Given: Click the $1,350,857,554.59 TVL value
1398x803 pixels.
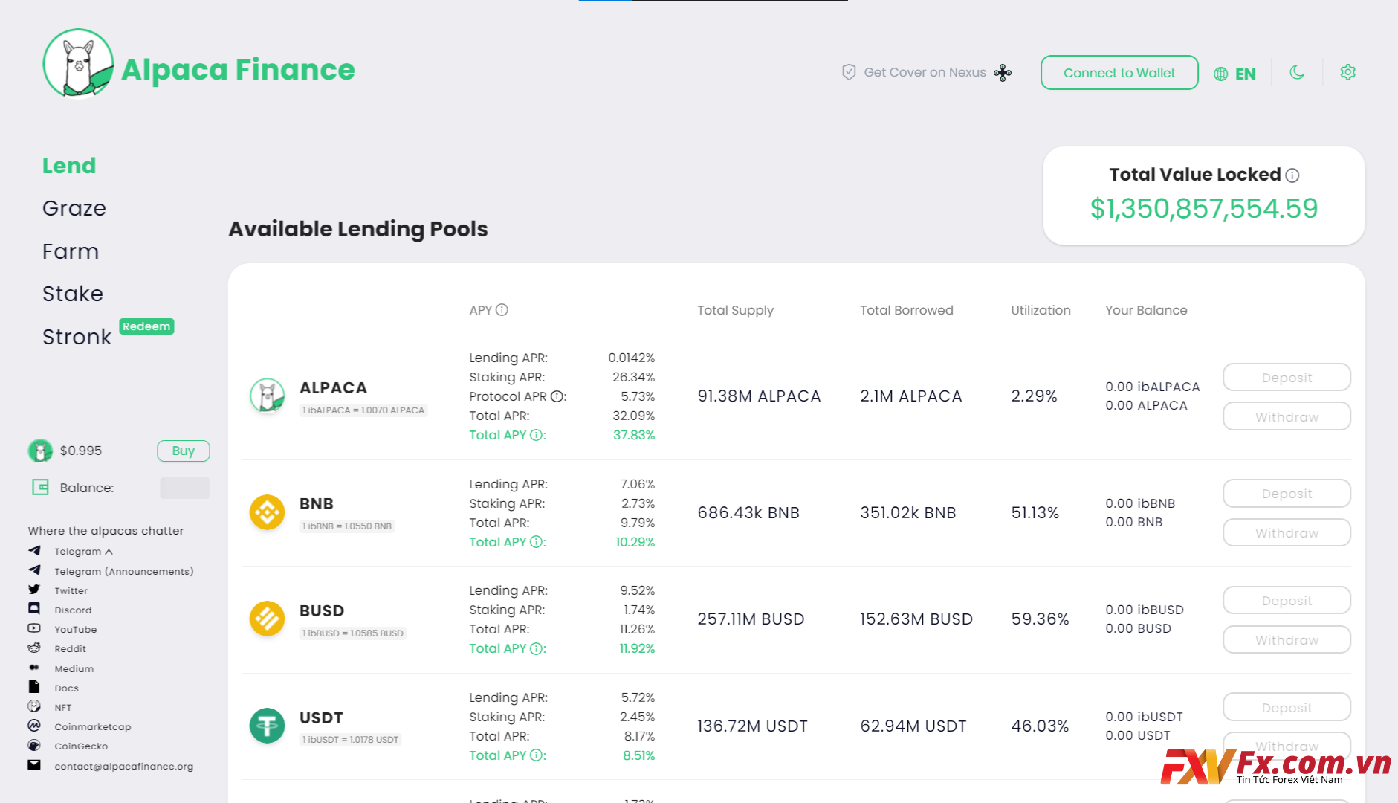Looking at the screenshot, I should (x=1203, y=208).
